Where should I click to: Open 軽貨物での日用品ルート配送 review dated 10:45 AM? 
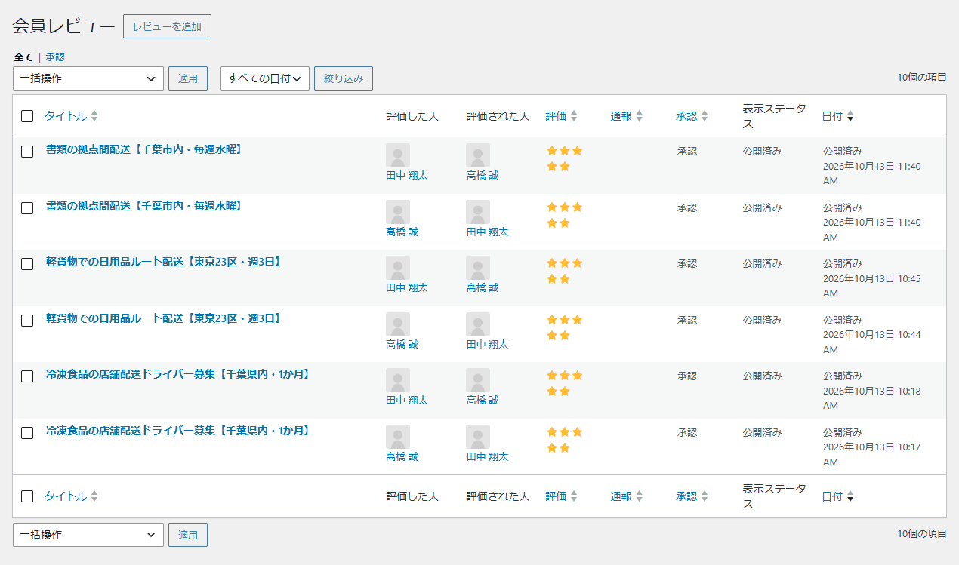(164, 262)
